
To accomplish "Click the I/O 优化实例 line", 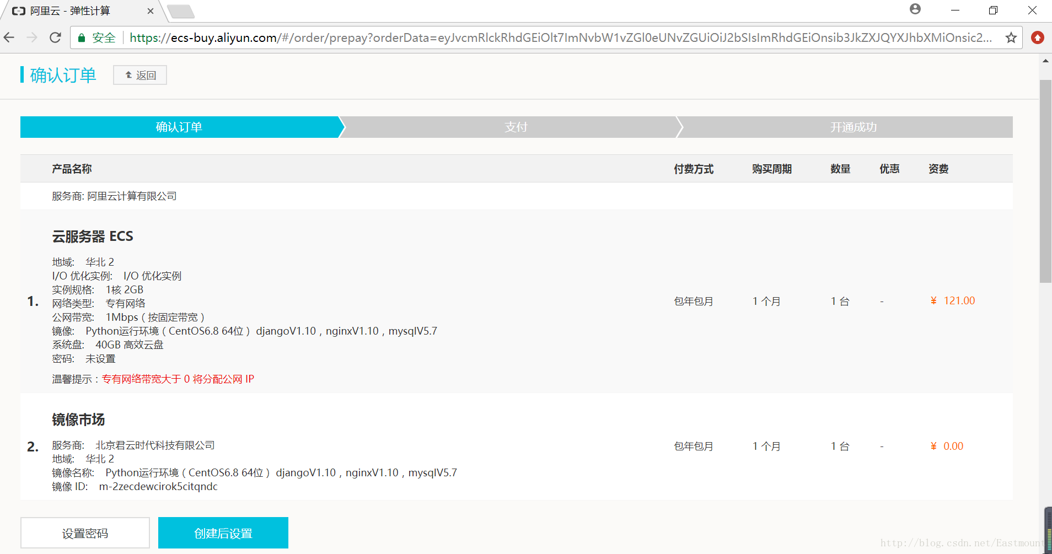I will click(117, 276).
